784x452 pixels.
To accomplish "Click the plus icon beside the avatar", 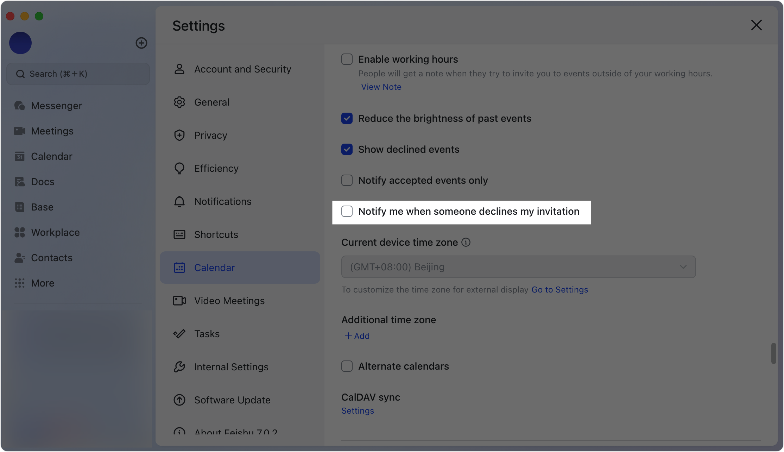I will tap(141, 43).
